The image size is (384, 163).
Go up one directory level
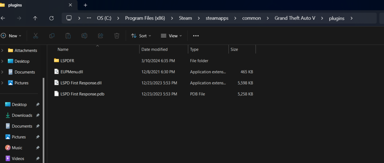click(35, 18)
